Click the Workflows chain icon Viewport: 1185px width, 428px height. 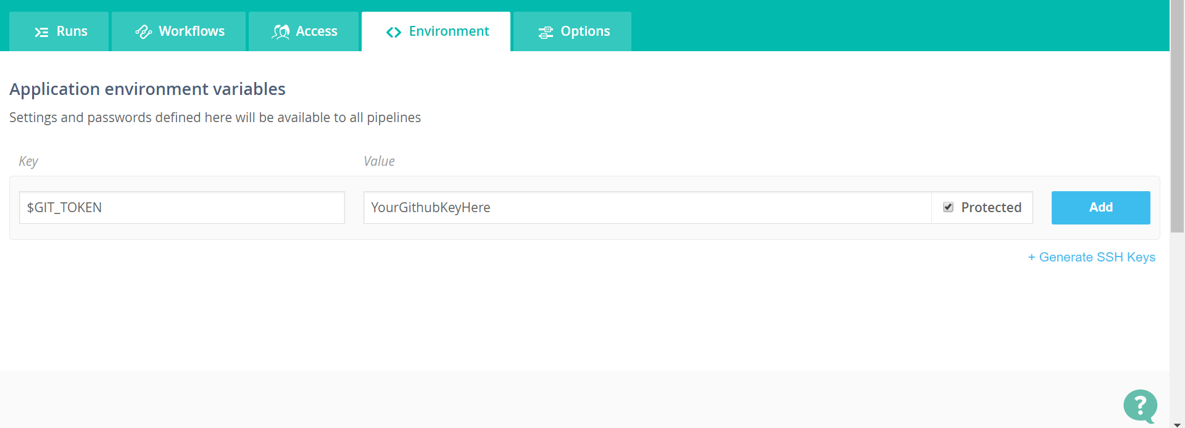pos(143,32)
